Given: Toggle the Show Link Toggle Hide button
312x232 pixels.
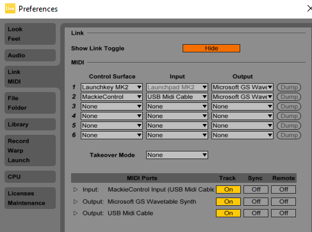Looking at the screenshot, I should (x=211, y=48).
